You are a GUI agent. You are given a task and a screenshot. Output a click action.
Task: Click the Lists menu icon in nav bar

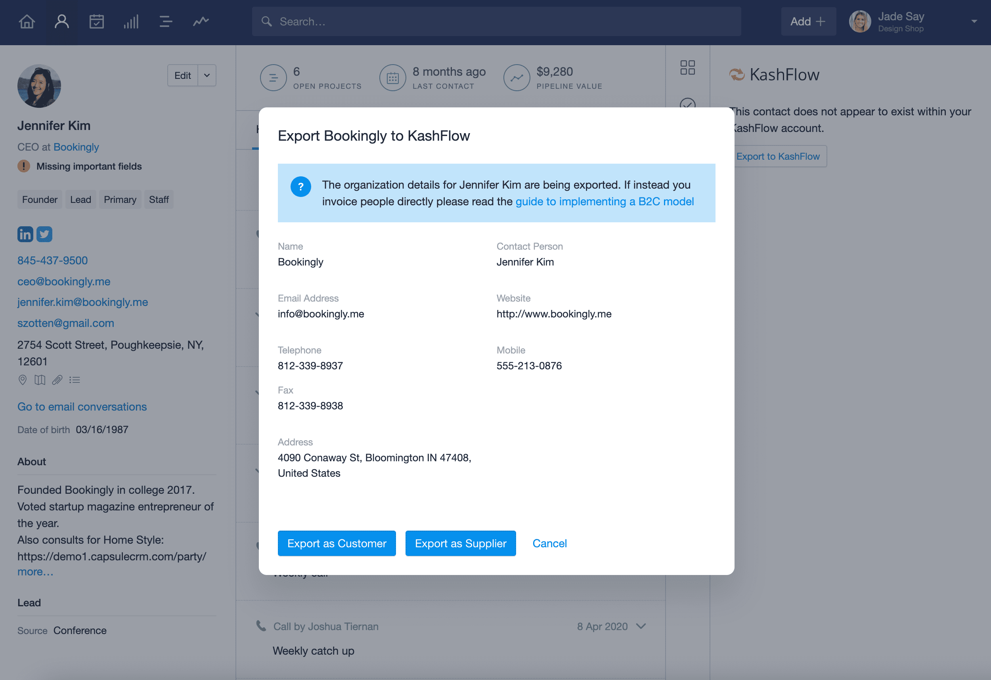165,20
